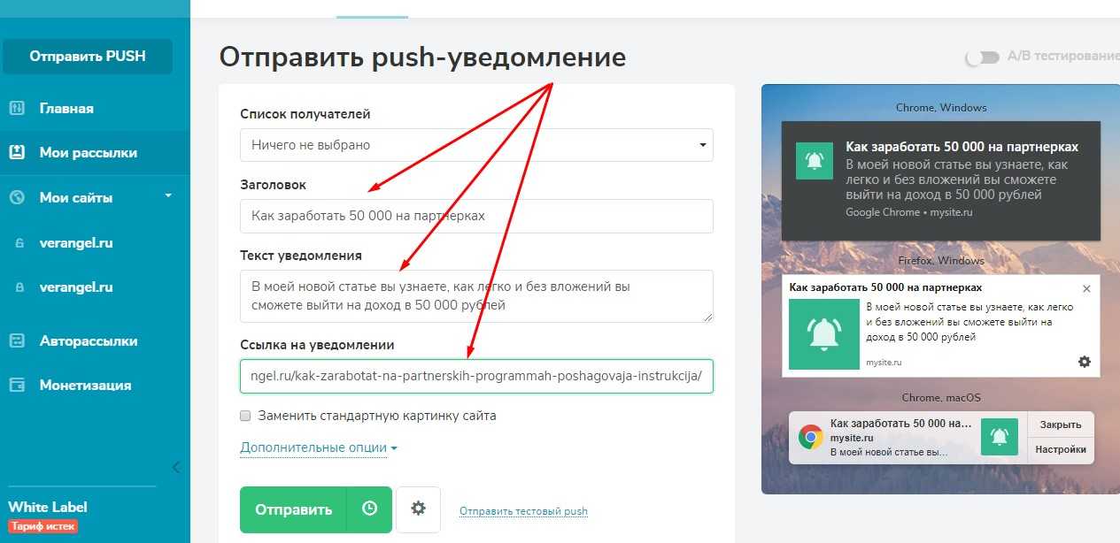Click the Монетизация wallet icon
The width and height of the screenshot is (1120, 543).
(17, 385)
